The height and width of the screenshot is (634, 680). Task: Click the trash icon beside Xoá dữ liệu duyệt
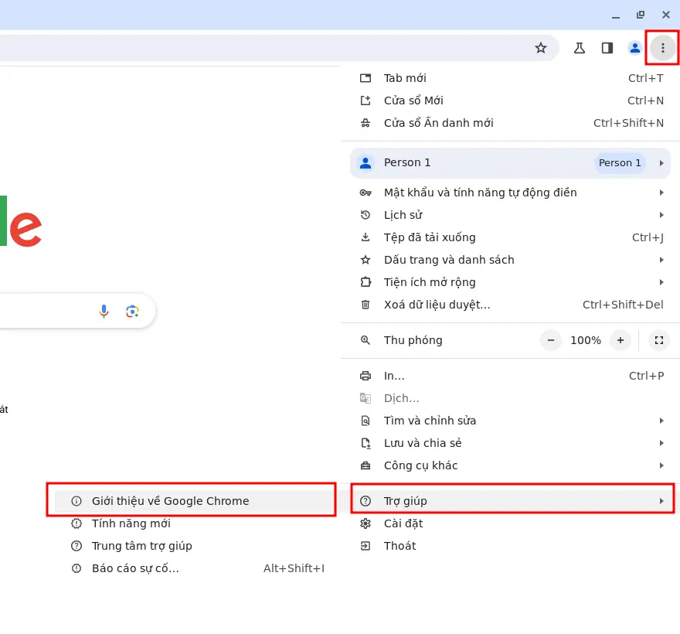[x=365, y=305]
